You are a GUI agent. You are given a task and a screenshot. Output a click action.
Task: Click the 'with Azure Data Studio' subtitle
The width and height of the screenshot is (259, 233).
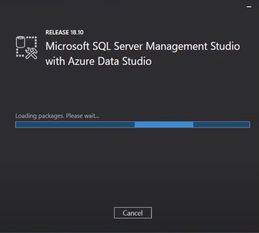98,61
